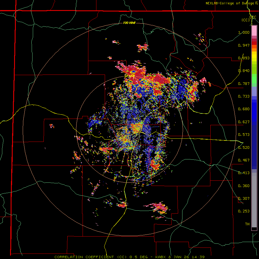Click the 0.627 color scale label
The image size is (259, 259).
[x=244, y=122]
